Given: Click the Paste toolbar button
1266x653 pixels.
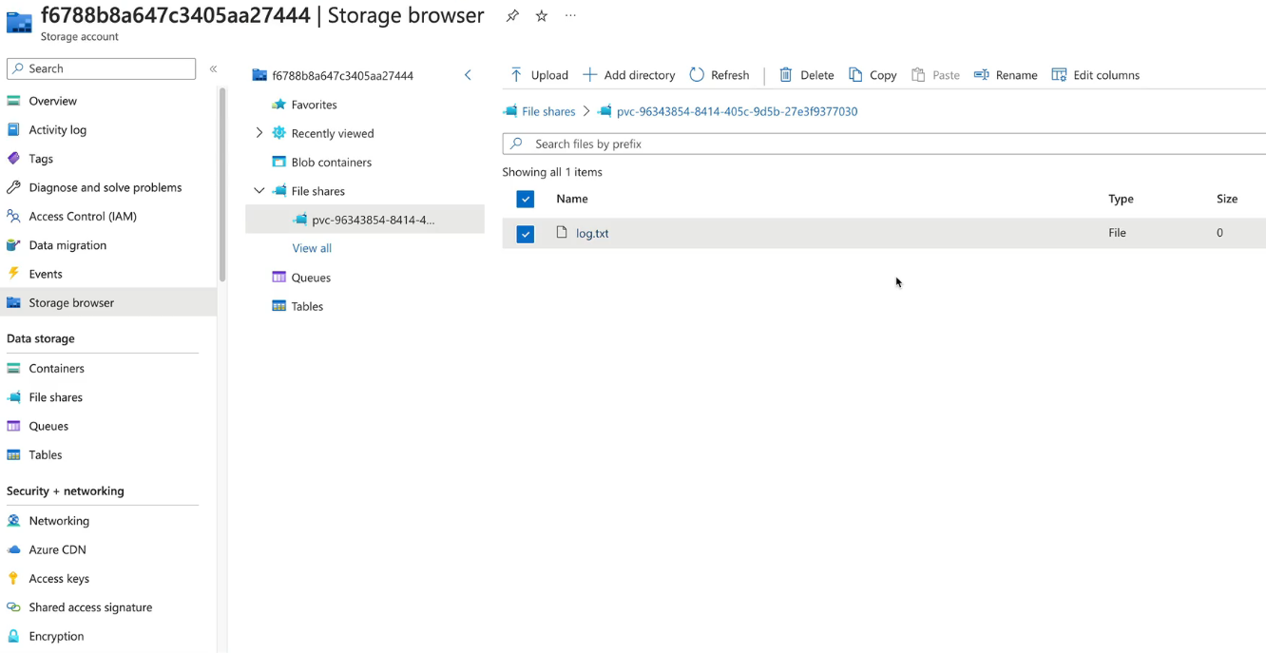Looking at the screenshot, I should click(935, 75).
